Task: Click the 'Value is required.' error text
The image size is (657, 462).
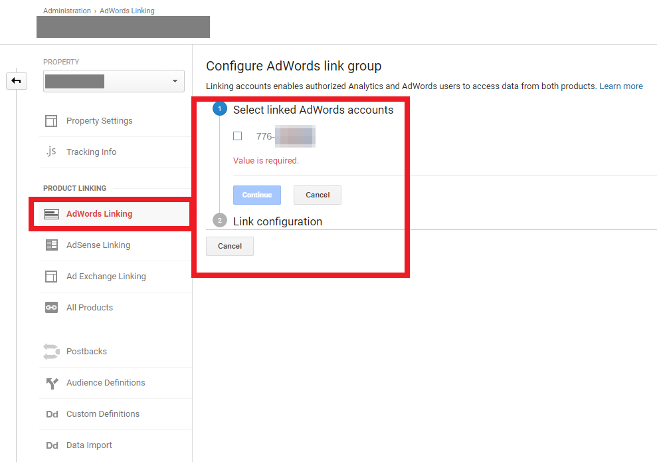Action: pyautogui.click(x=266, y=161)
